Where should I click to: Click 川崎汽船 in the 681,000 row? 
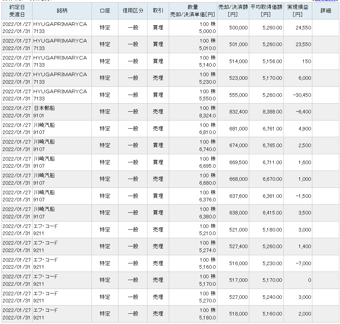[44, 125]
